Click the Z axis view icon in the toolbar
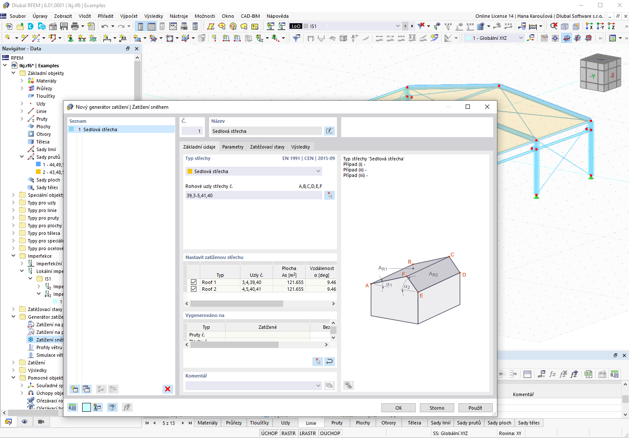 click(611, 26)
